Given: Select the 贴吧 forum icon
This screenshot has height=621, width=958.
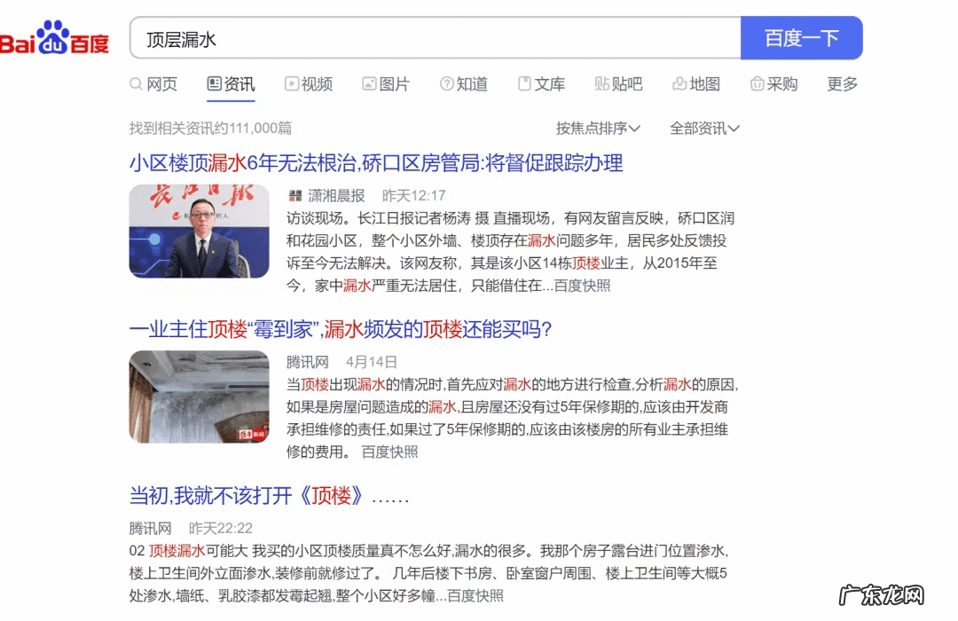Looking at the screenshot, I should pyautogui.click(x=599, y=83).
